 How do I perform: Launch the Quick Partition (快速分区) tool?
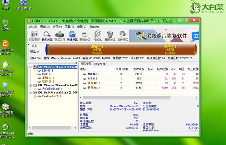coord(72,36)
